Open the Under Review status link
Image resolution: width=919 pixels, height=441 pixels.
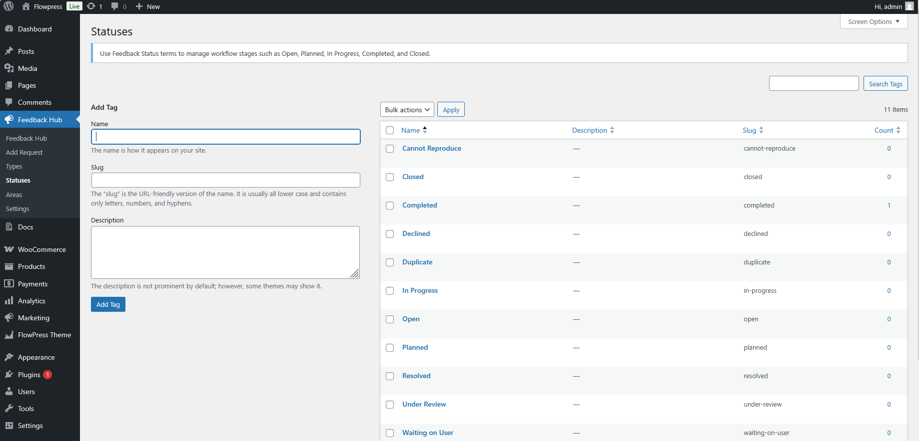[x=424, y=404]
